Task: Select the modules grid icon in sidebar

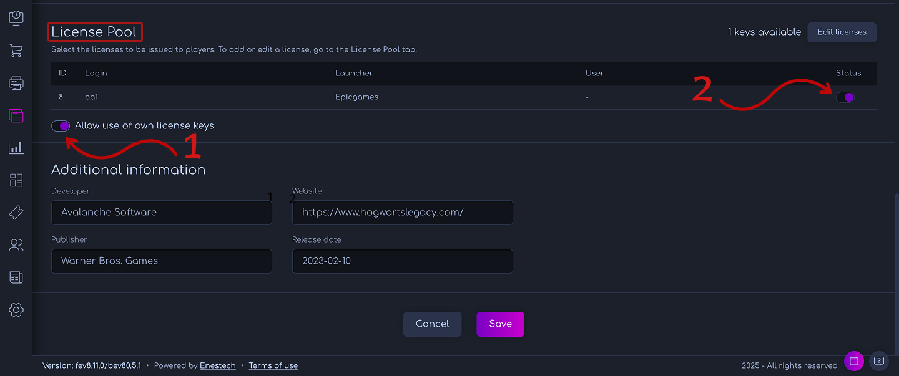Action: pos(16,180)
